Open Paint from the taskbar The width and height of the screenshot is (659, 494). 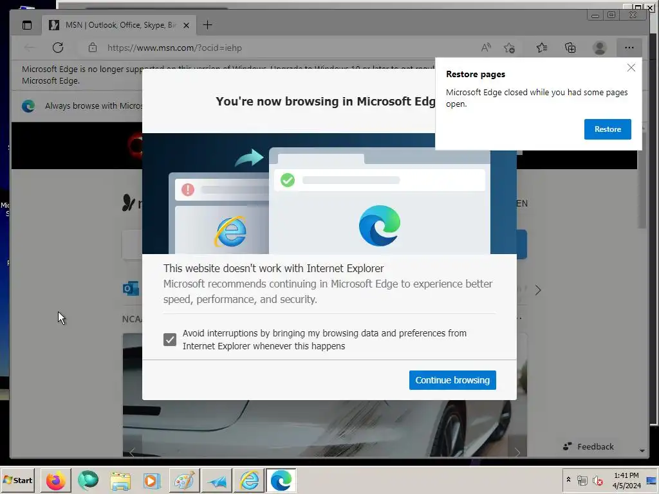point(185,480)
